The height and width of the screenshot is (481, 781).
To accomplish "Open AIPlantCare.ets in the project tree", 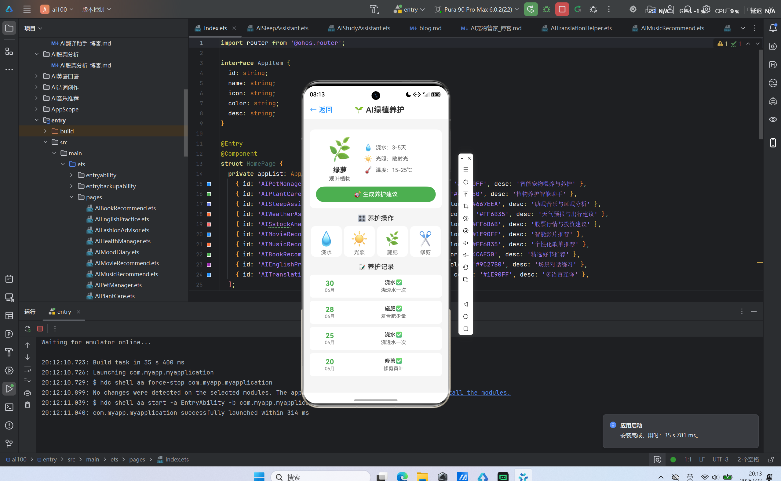I will pyautogui.click(x=111, y=296).
